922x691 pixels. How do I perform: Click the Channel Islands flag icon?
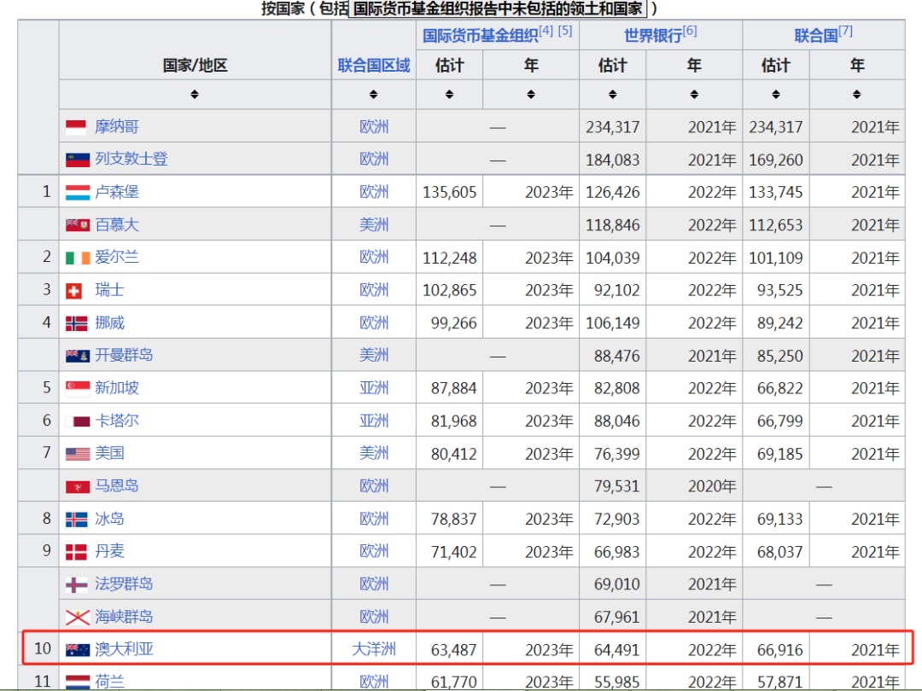tap(77, 617)
